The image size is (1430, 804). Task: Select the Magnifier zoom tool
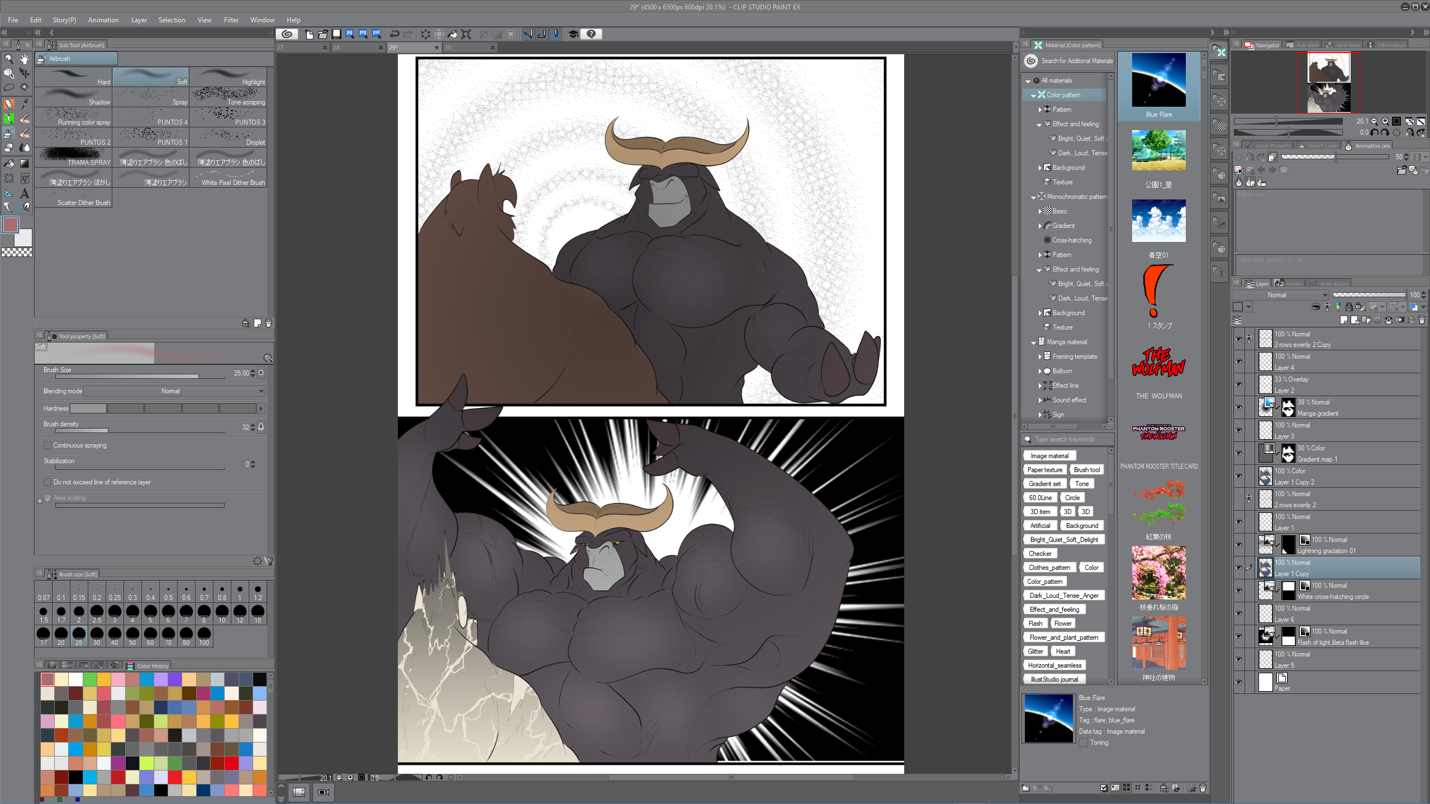coord(9,59)
